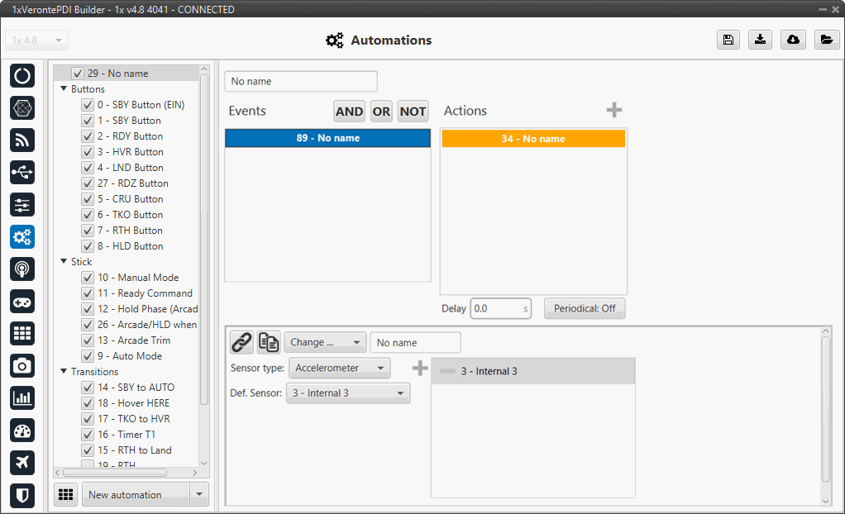Click the Delay input field
Image resolution: width=845 pixels, height=514 pixels.
coord(496,308)
